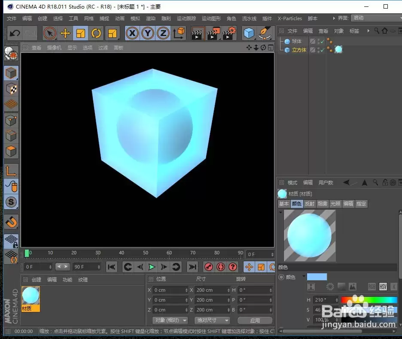
Task: Select the Live Selection tool
Action: pyautogui.click(x=50, y=33)
